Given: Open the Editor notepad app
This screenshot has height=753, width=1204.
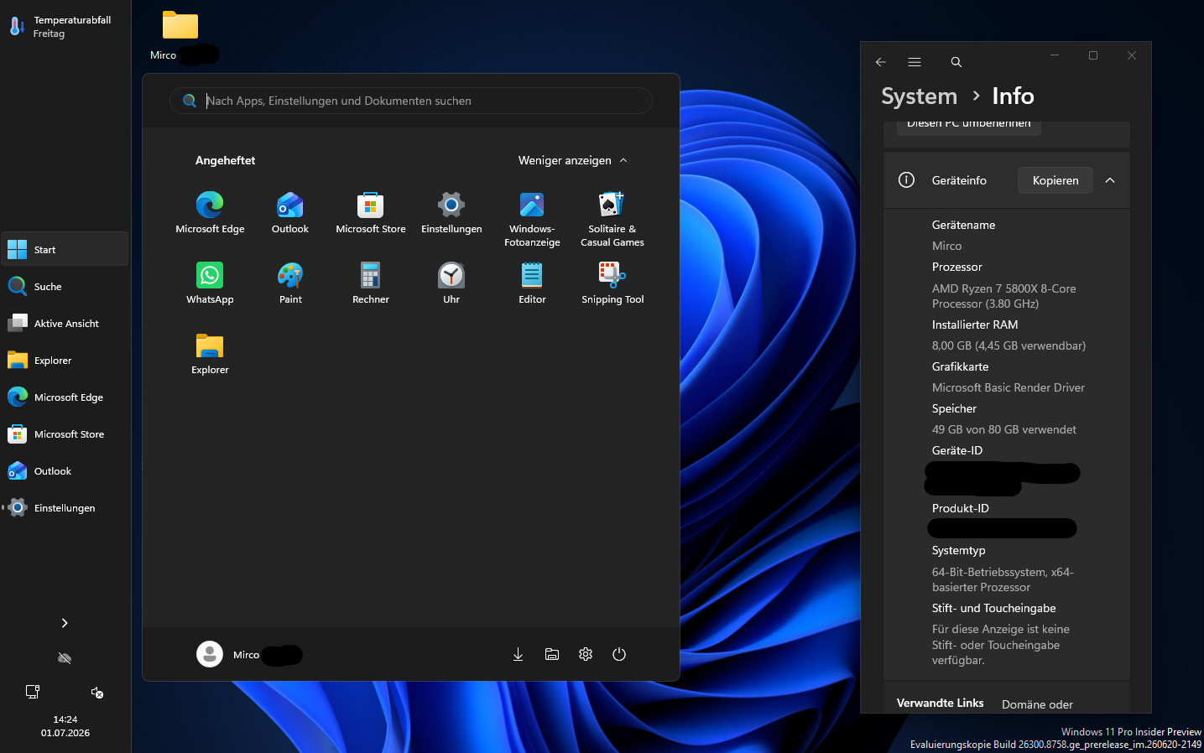Looking at the screenshot, I should click(x=532, y=283).
